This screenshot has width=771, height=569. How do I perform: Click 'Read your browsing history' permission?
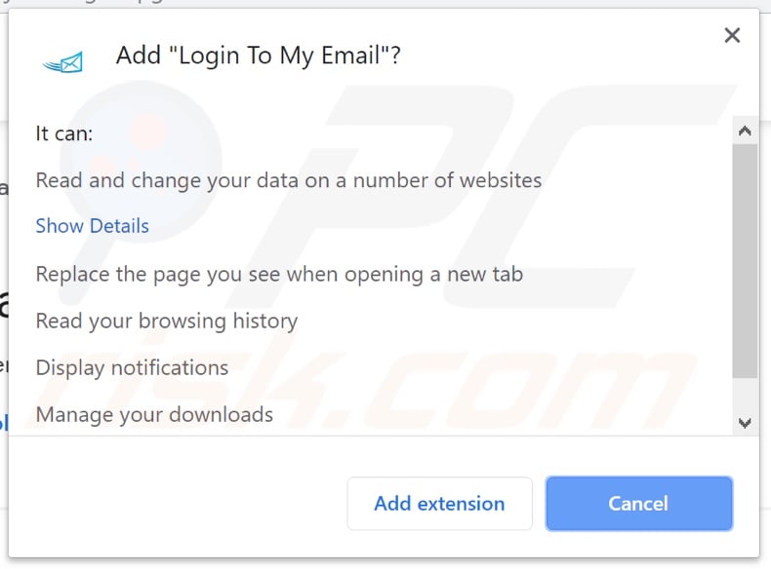[167, 321]
